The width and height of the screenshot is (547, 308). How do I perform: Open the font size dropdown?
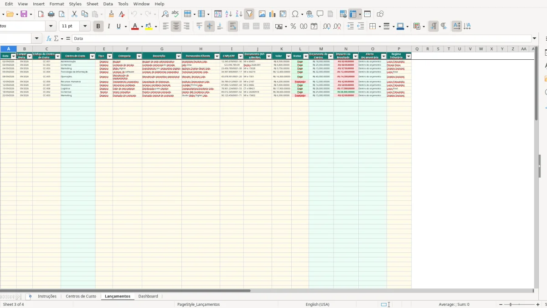[85, 26]
